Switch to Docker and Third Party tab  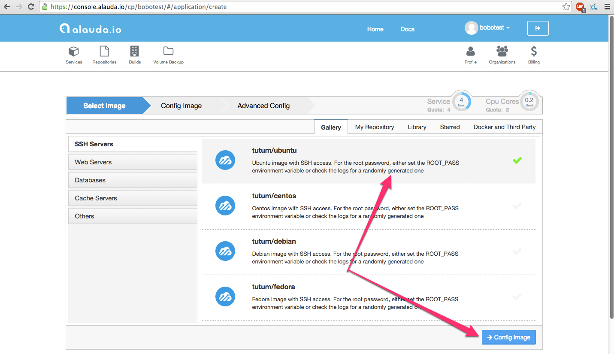click(505, 127)
